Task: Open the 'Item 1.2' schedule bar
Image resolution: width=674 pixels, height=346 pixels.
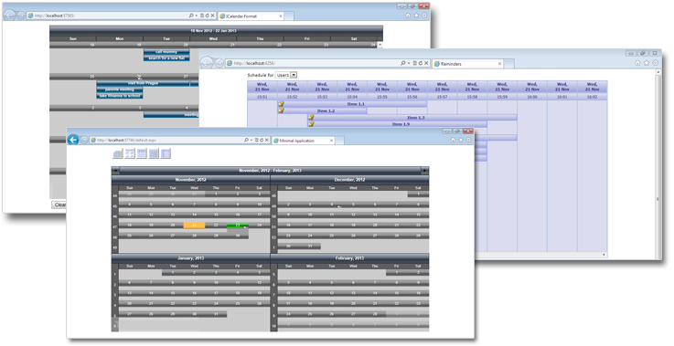Action: tap(323, 110)
